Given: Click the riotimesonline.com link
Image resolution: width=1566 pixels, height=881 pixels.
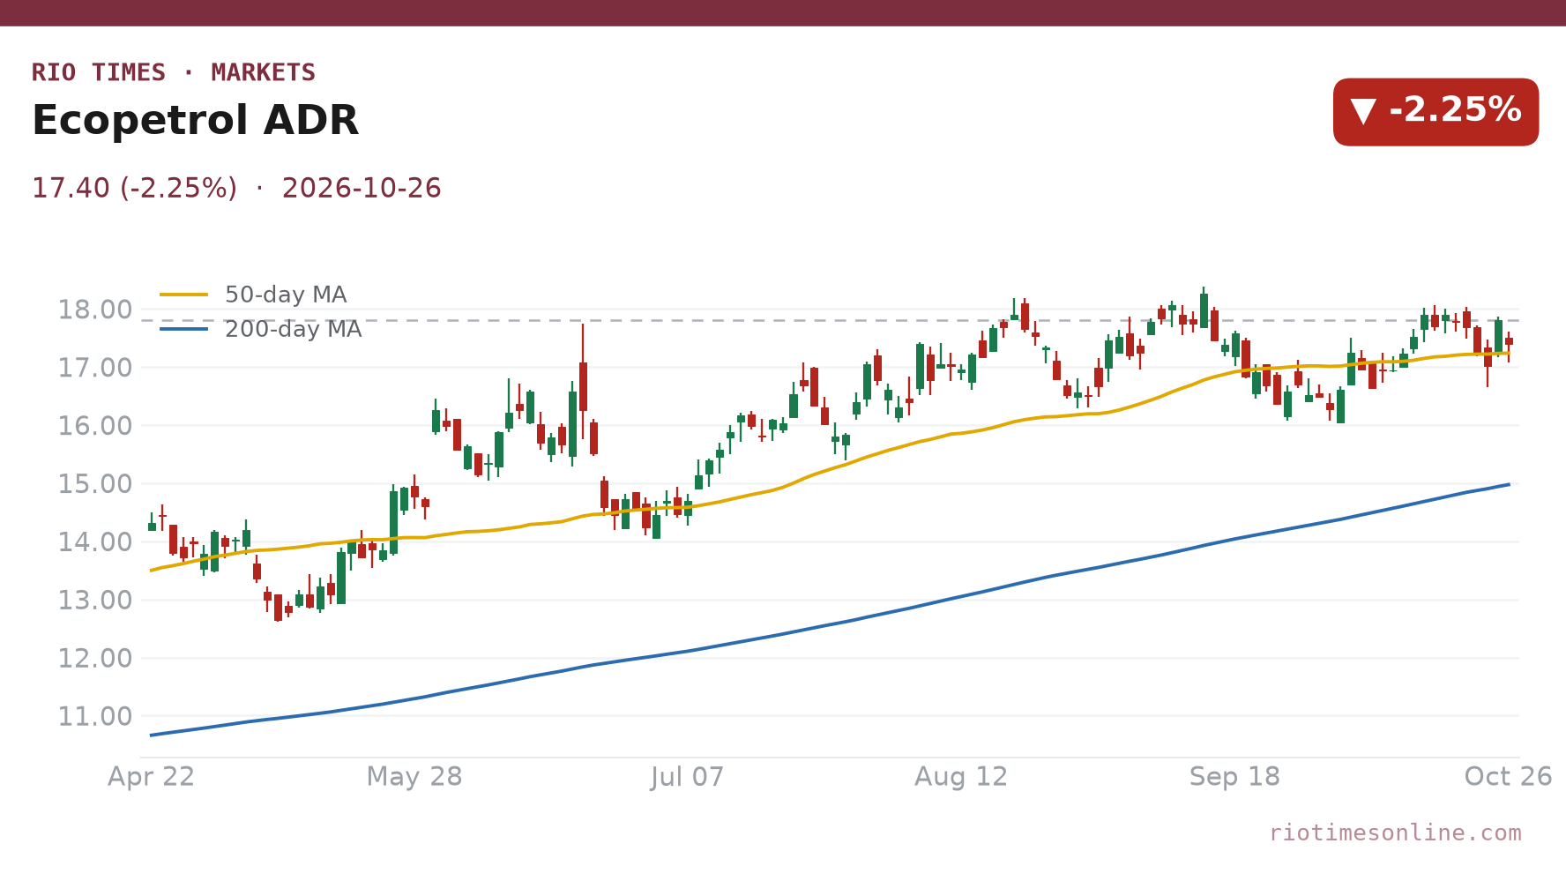Looking at the screenshot, I should 1395,833.
